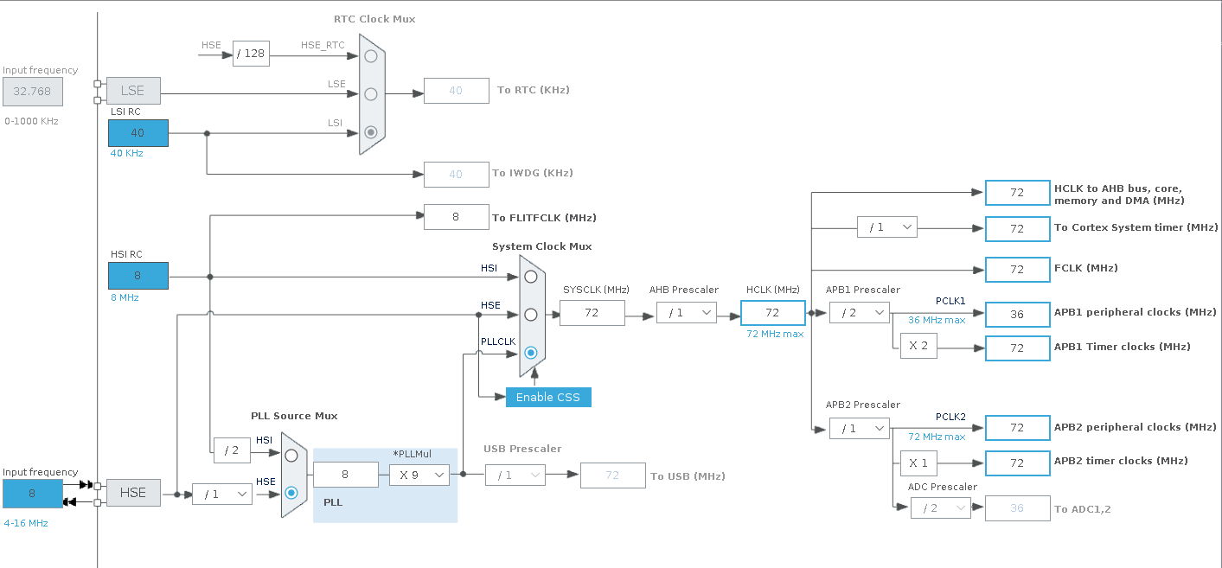This screenshot has width=1222, height=568.
Task: Click the To USB (MHz) value box
Action: (613, 475)
